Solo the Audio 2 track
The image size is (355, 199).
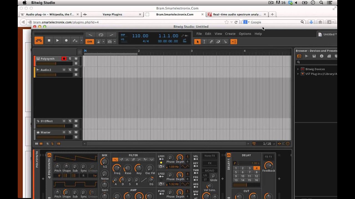(70, 70)
